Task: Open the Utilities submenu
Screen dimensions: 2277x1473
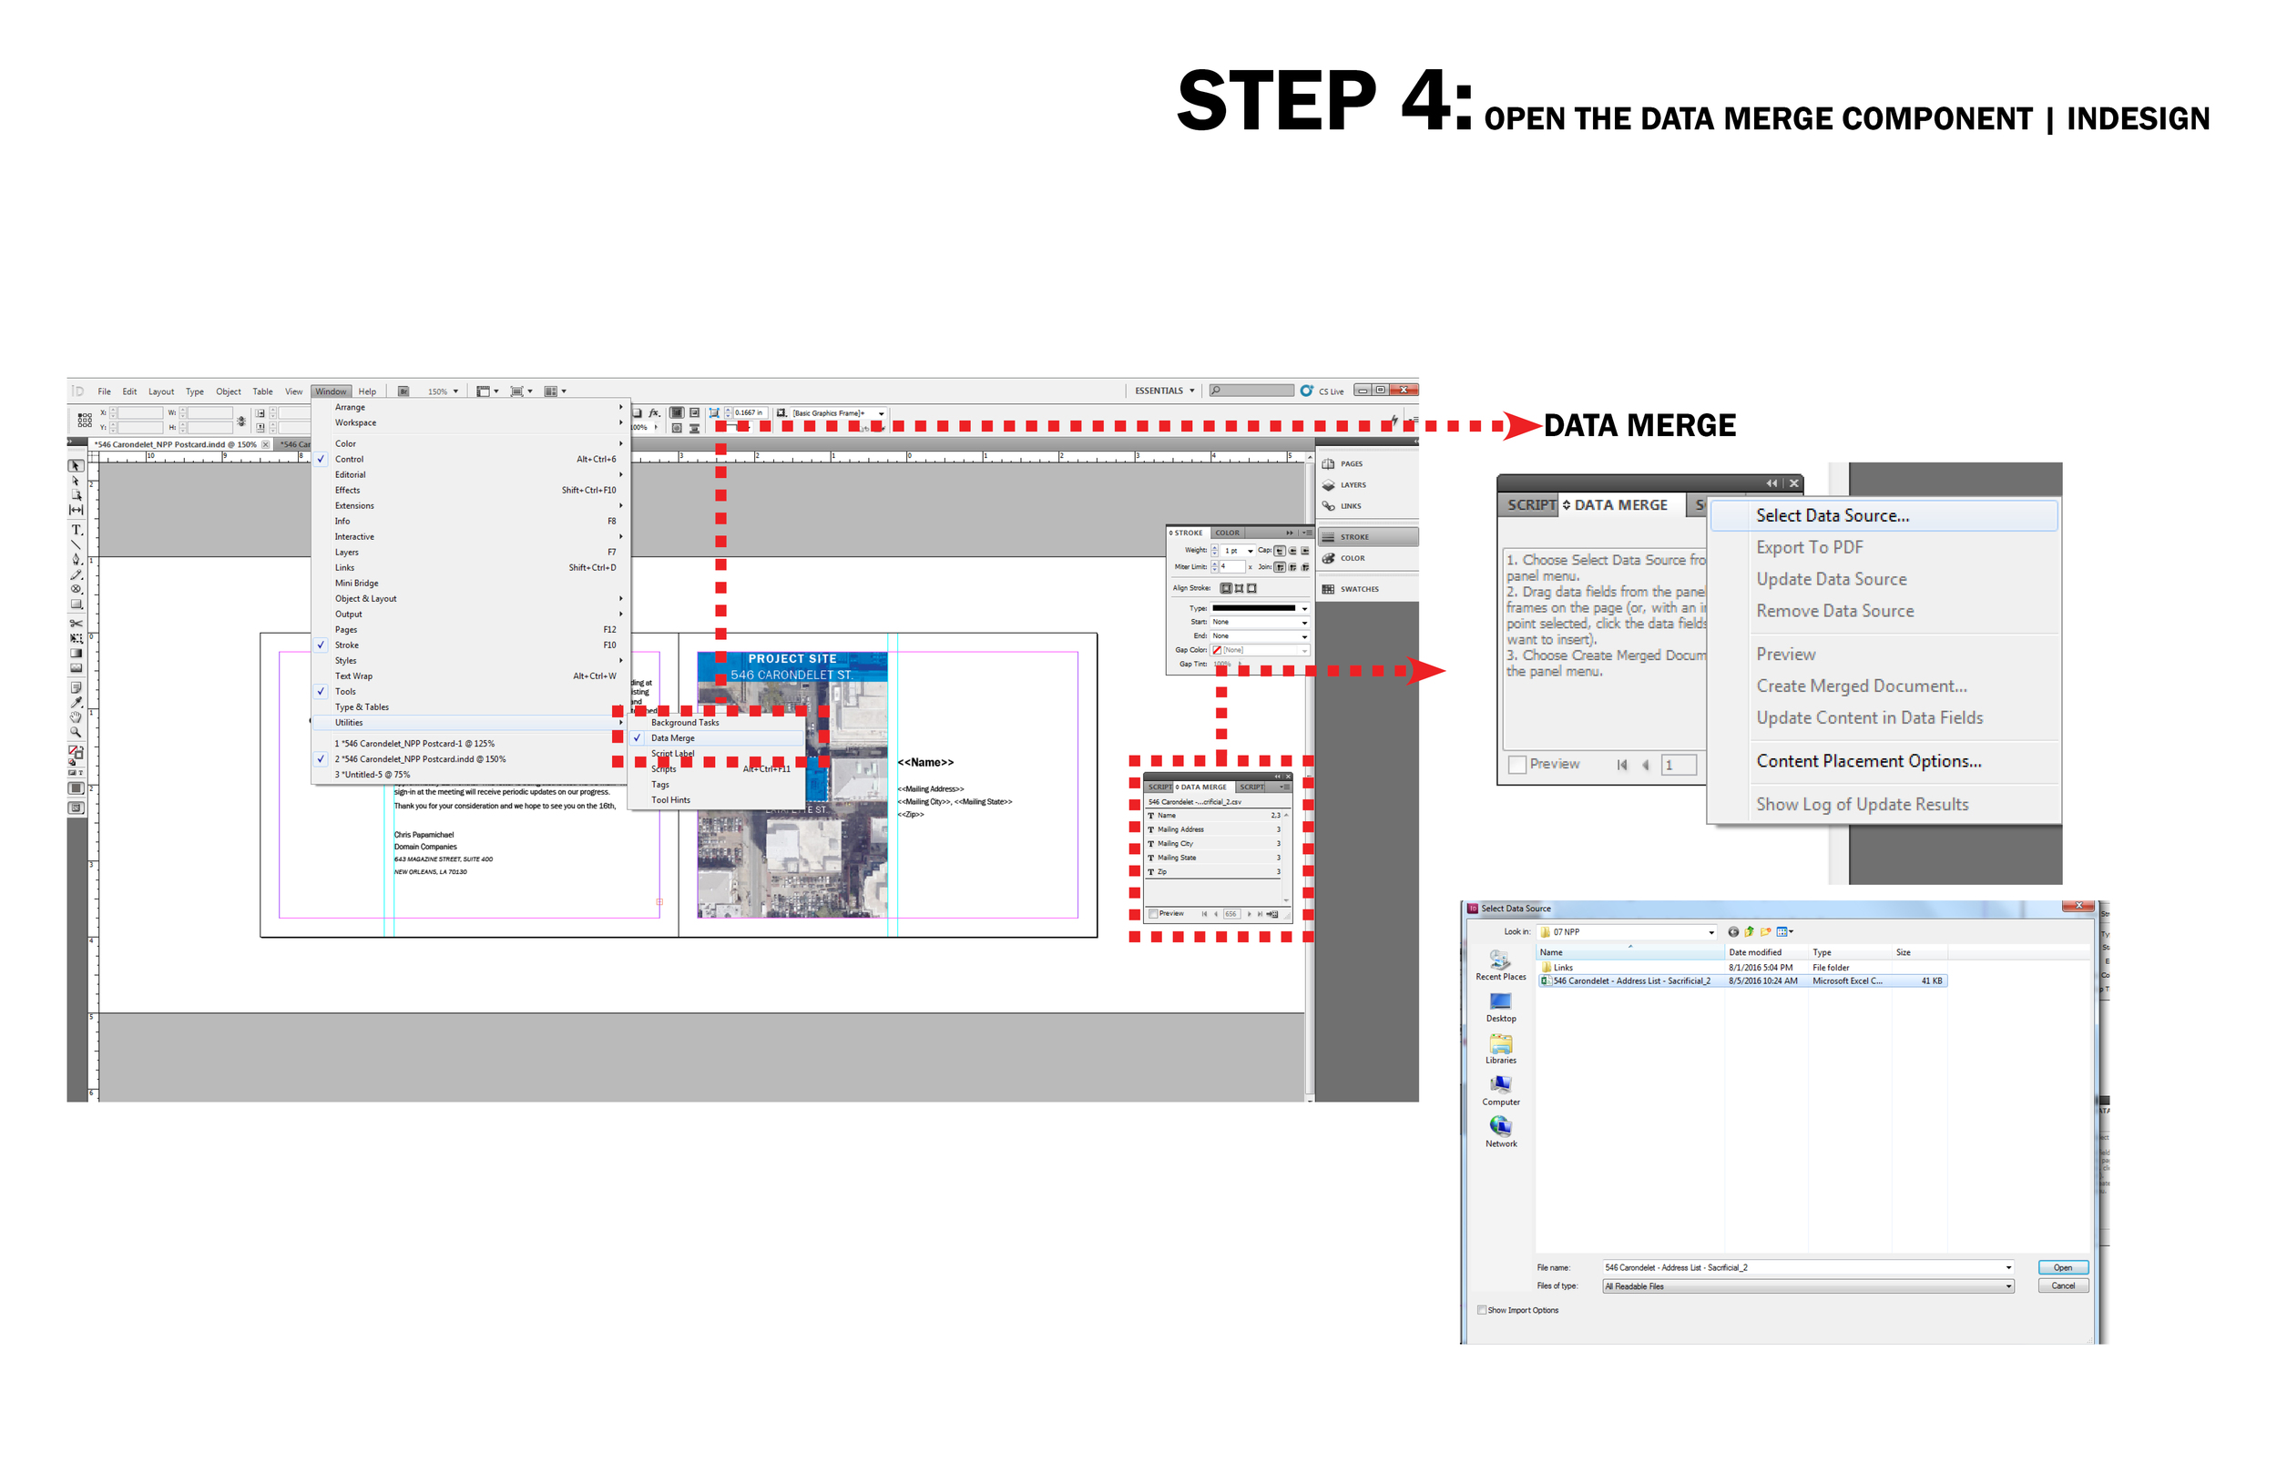Action: click(x=472, y=723)
